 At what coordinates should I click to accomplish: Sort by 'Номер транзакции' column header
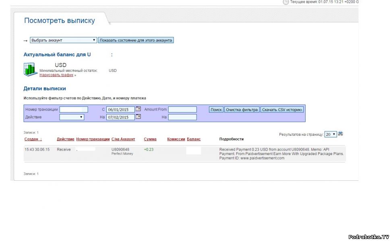coord(93,139)
